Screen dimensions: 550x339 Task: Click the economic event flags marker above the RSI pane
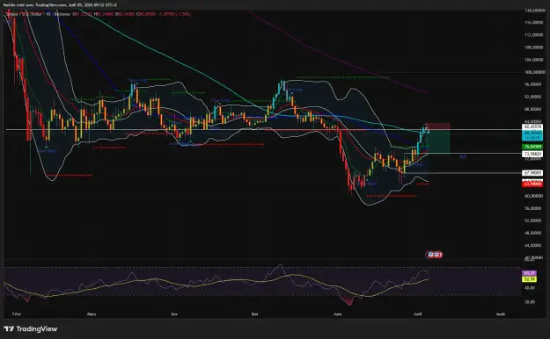pyautogui.click(x=434, y=255)
